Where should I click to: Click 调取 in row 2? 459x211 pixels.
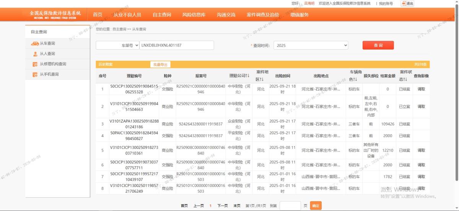[x=421, y=106]
